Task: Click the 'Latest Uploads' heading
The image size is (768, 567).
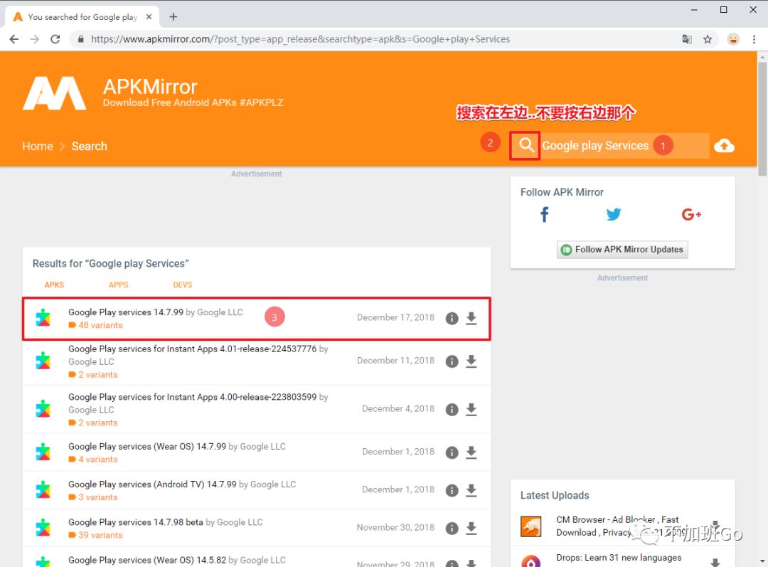Action: coord(555,495)
